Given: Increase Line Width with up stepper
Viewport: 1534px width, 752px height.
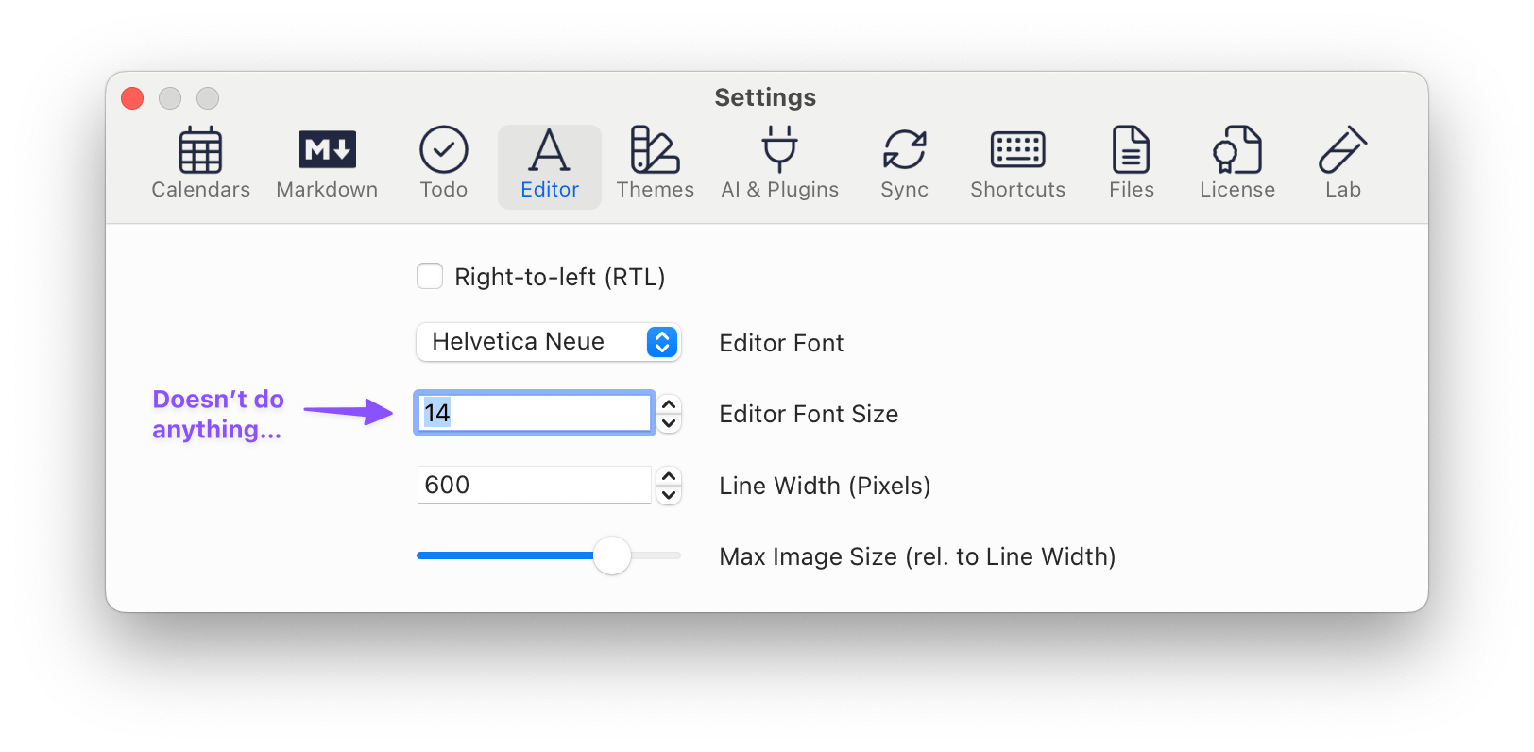Looking at the screenshot, I should [669, 476].
